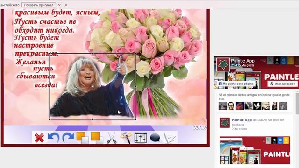This screenshot has width=299, height=168.
Task: Click the blue Windows store icon in header
Action: [x=284, y=61]
